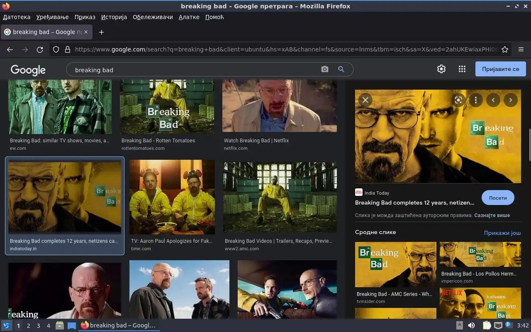This screenshot has height=332, width=531.
Task: Click the show desktop taskbar icon
Action: pyautogui.click(x=72, y=326)
